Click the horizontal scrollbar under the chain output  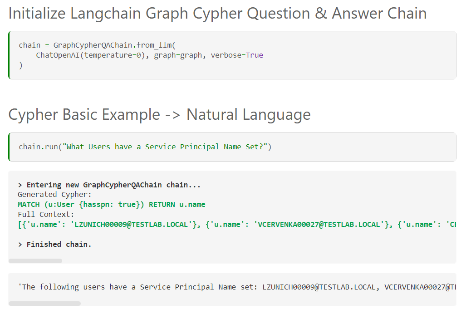tap(35, 261)
